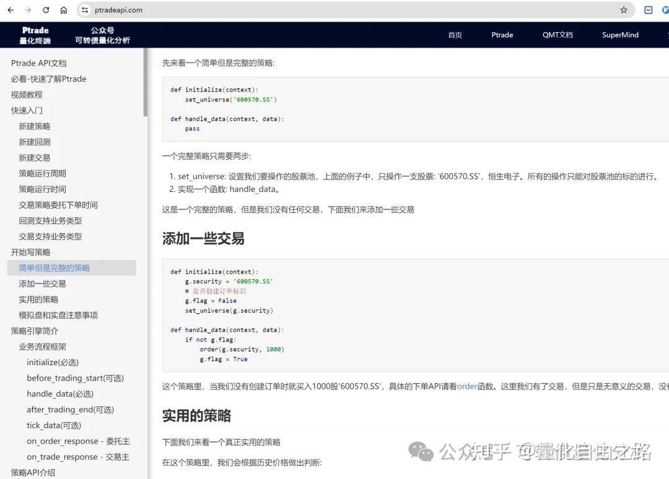The width and height of the screenshot is (669, 479).
Task: Select 首页 in the top navigation
Action: [x=455, y=35]
